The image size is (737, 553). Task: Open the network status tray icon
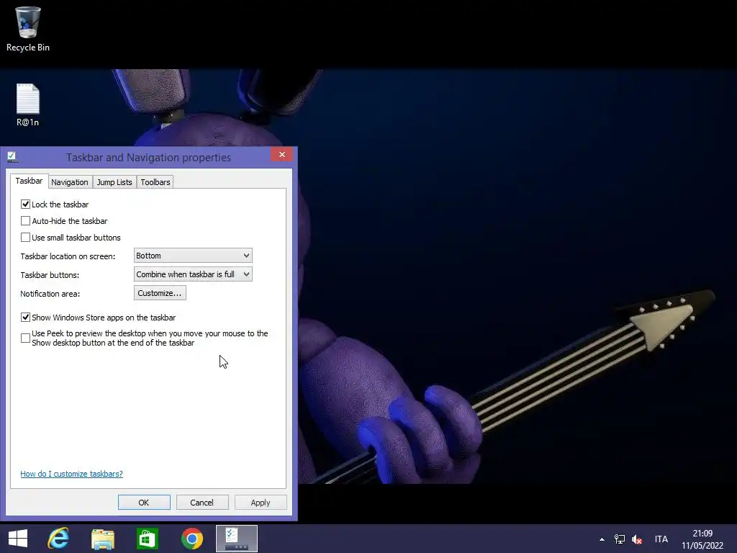pos(620,539)
